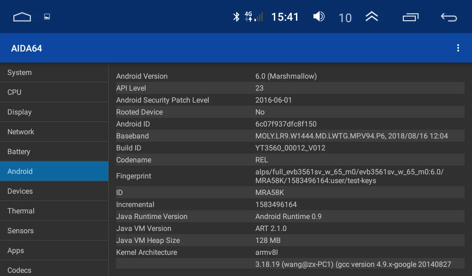Tap the back arrow icon

point(449,17)
